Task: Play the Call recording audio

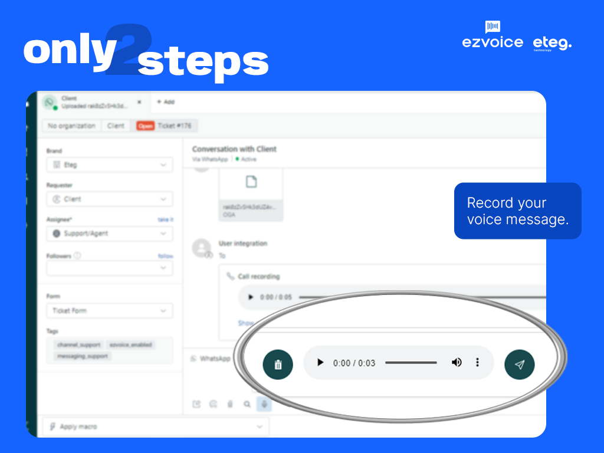Action: (251, 297)
